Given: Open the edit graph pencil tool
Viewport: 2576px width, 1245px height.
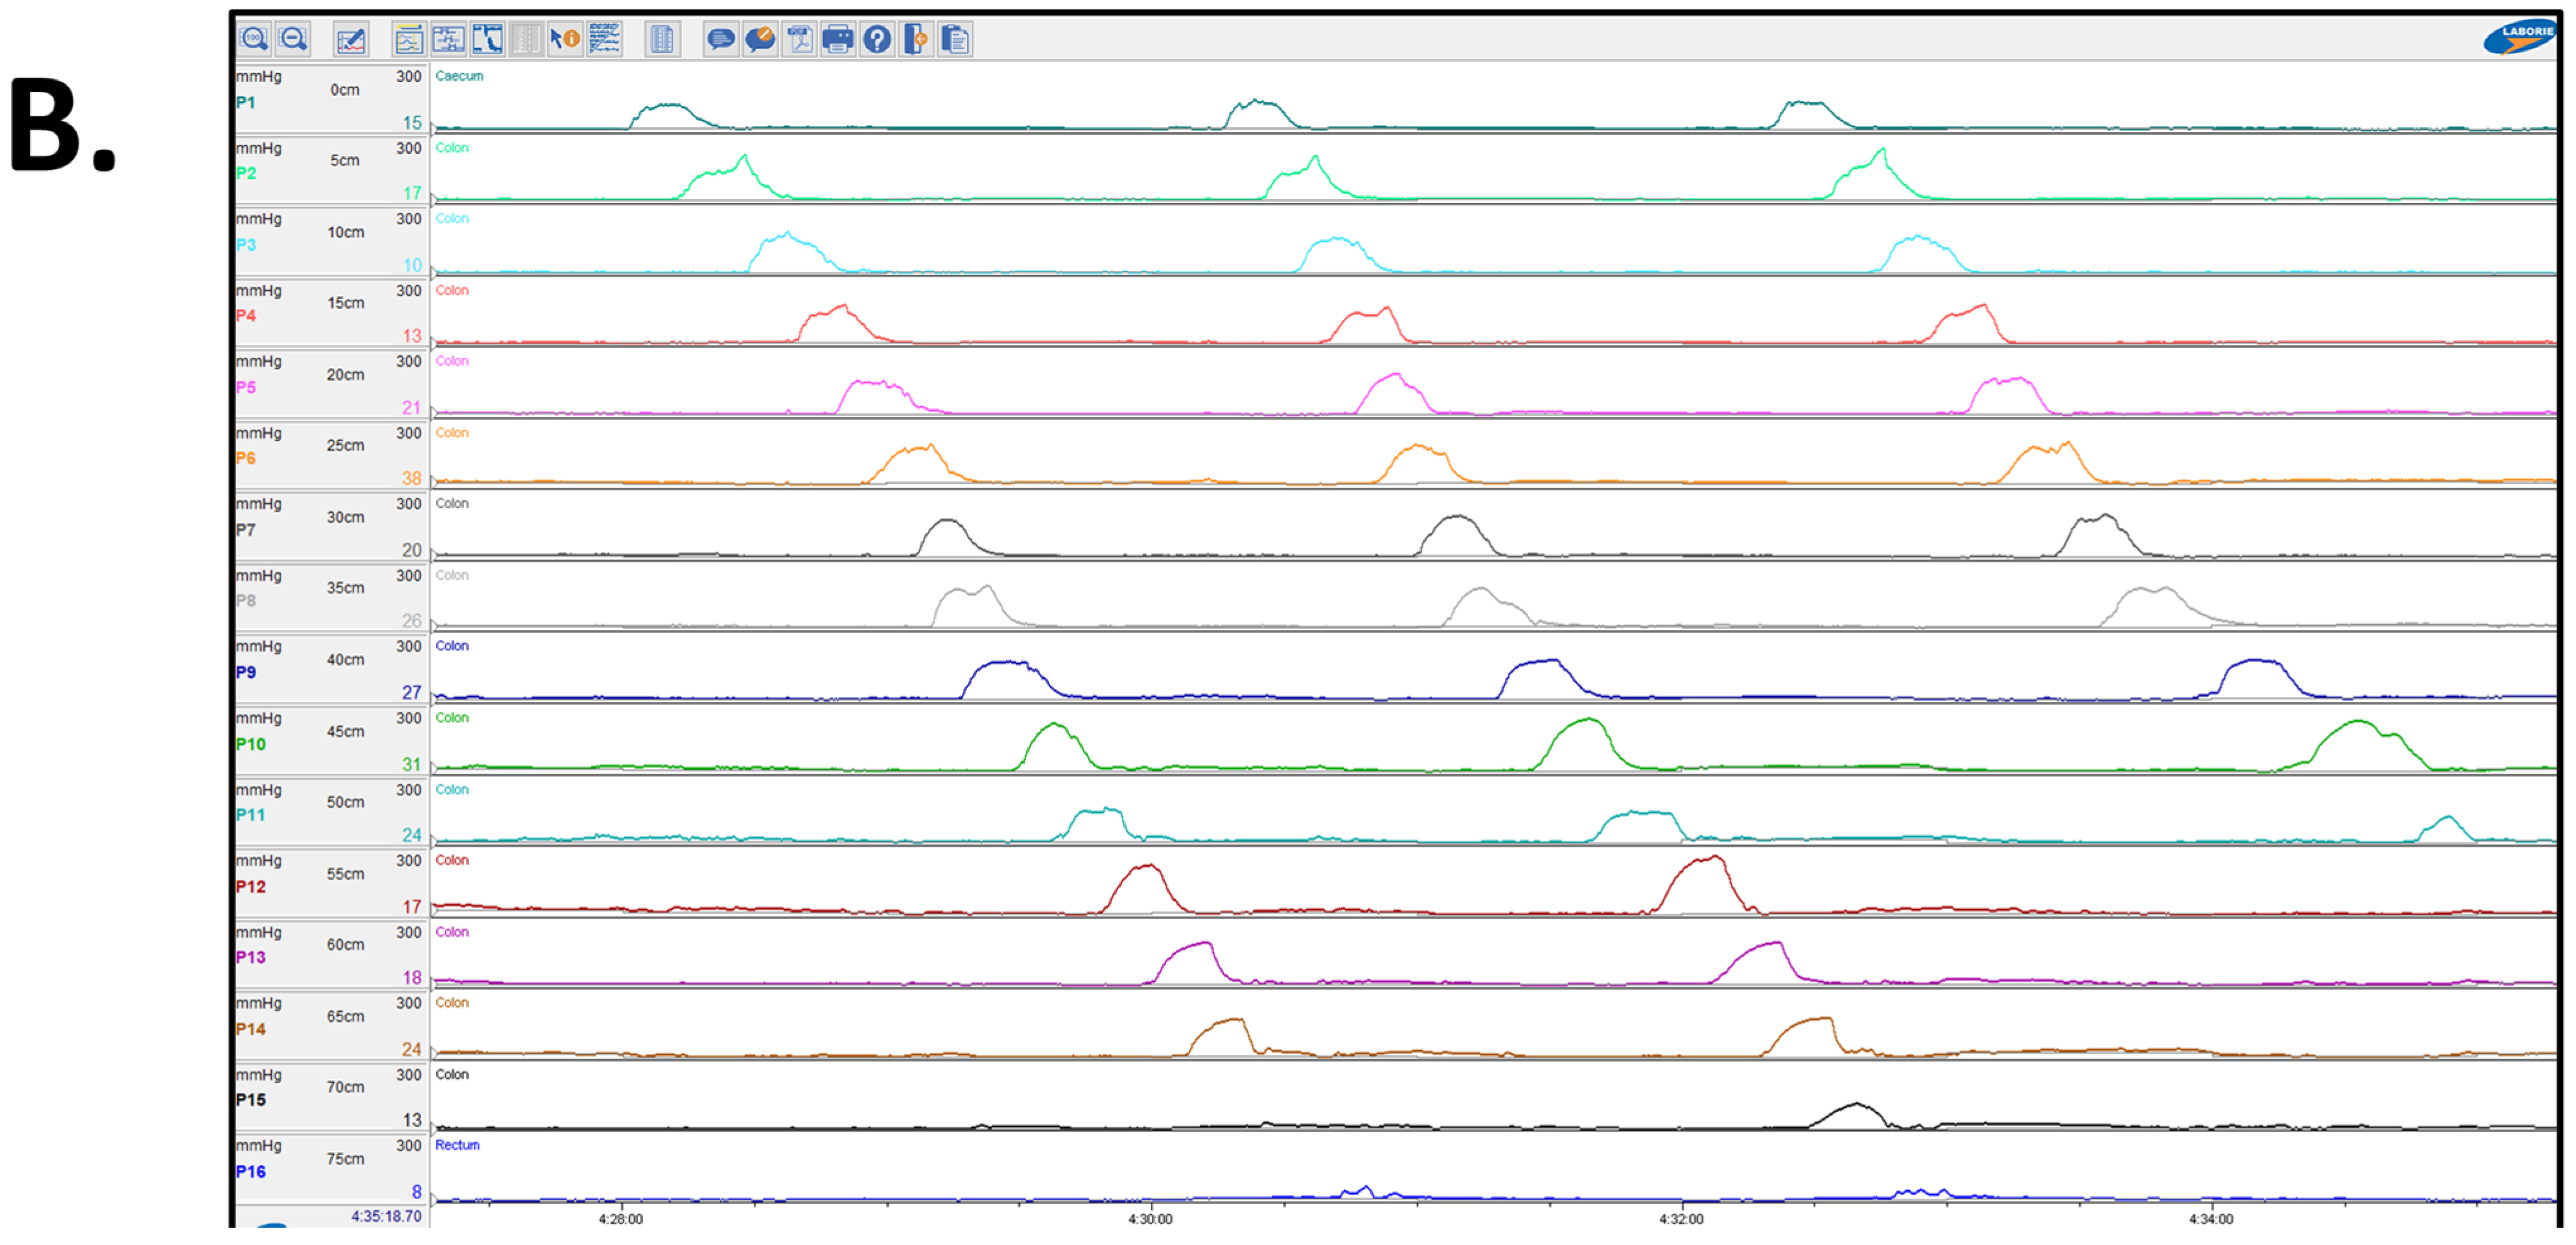Looking at the screenshot, I should pyautogui.click(x=351, y=40).
